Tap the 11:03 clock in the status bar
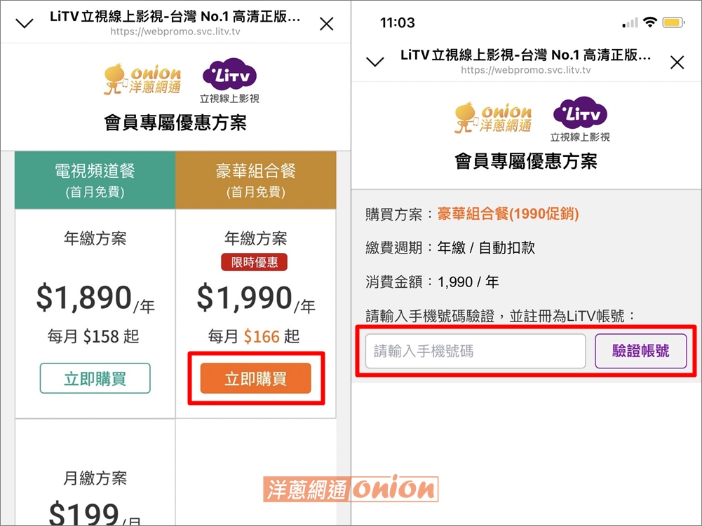This screenshot has width=702, height=526. (x=397, y=22)
